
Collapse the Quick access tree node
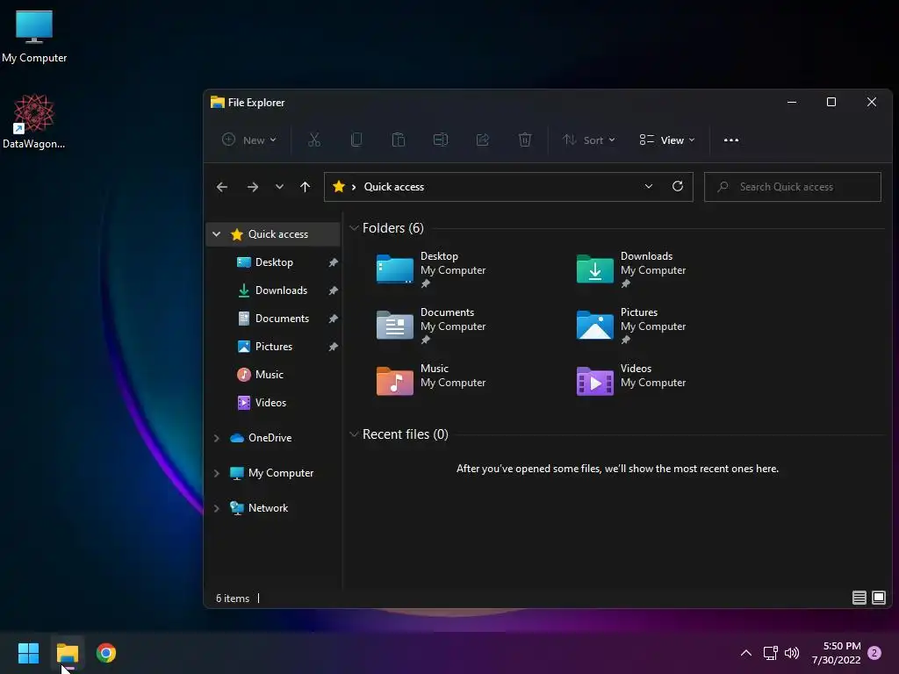pyautogui.click(x=217, y=233)
